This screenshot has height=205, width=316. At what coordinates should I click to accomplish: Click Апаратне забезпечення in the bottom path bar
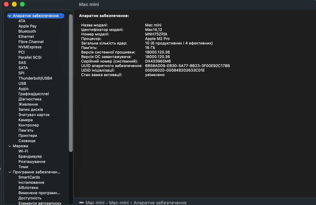(160, 202)
